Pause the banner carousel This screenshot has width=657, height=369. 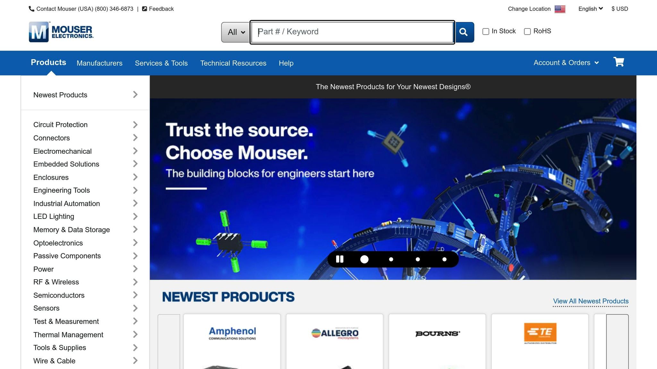340,259
